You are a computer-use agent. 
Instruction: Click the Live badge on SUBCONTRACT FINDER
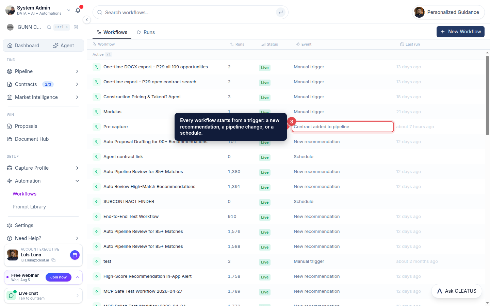point(265,202)
